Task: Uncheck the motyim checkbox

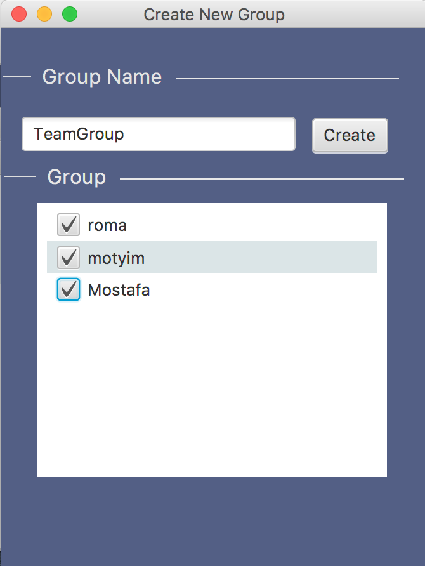Action: [x=68, y=258]
